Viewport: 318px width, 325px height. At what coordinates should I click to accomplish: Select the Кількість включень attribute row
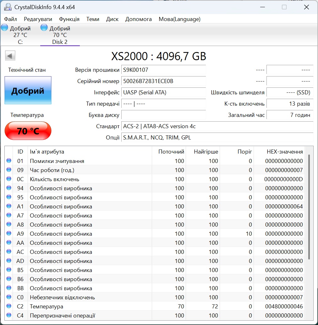[x=155, y=179]
